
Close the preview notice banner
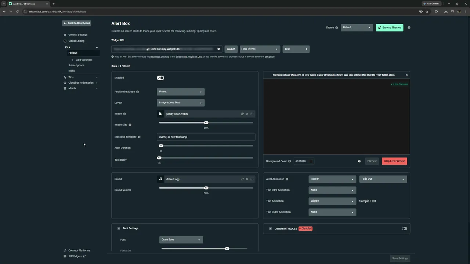point(406,75)
